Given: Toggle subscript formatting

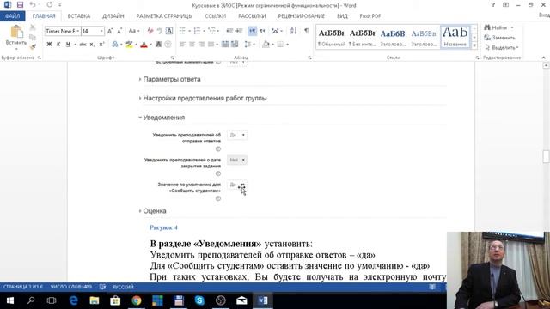Looking at the screenshot, I should 92,45.
